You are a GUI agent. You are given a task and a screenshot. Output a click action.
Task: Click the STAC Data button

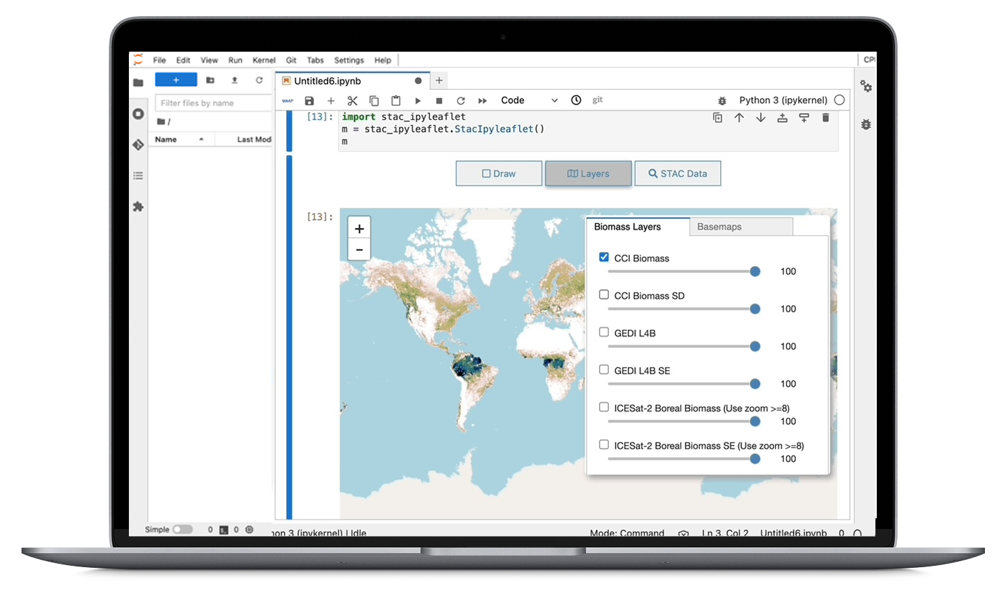coord(677,174)
